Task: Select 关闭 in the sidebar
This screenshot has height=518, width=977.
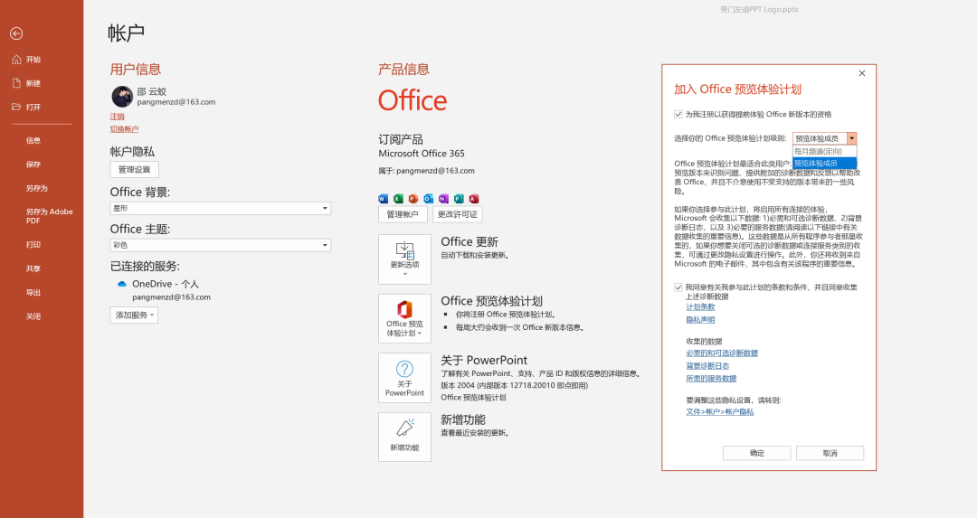Action: 33,316
